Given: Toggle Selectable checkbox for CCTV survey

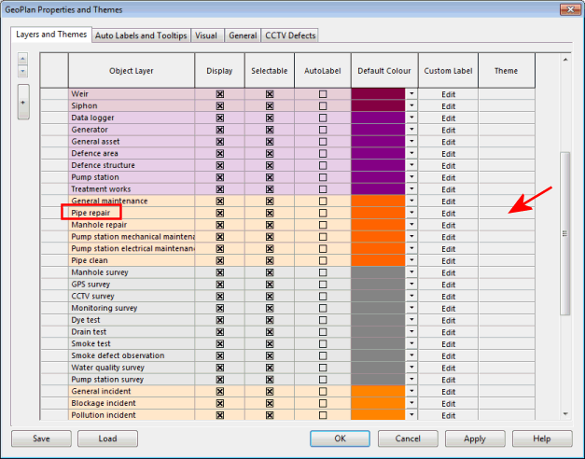Looking at the screenshot, I should pos(270,297).
